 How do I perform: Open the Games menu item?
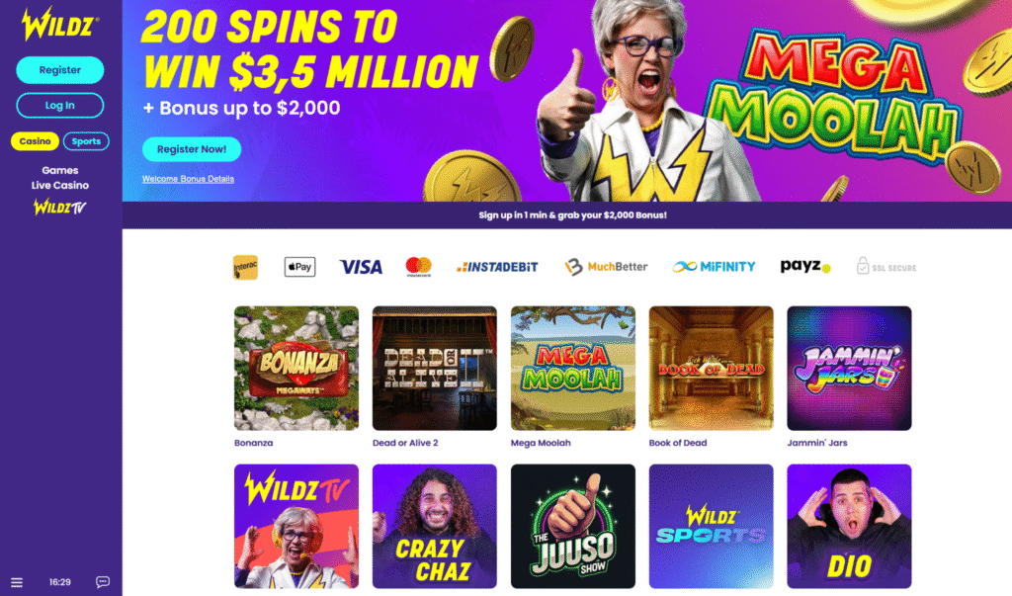coord(60,170)
